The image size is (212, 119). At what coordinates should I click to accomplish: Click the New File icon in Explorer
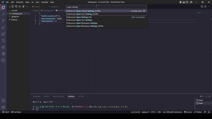click(13, 7)
